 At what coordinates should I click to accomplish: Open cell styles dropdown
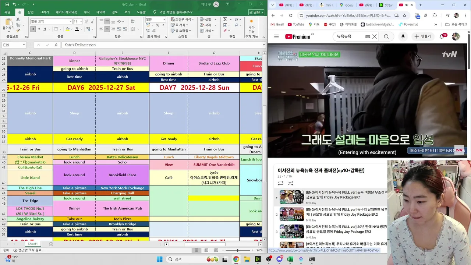pos(181,31)
